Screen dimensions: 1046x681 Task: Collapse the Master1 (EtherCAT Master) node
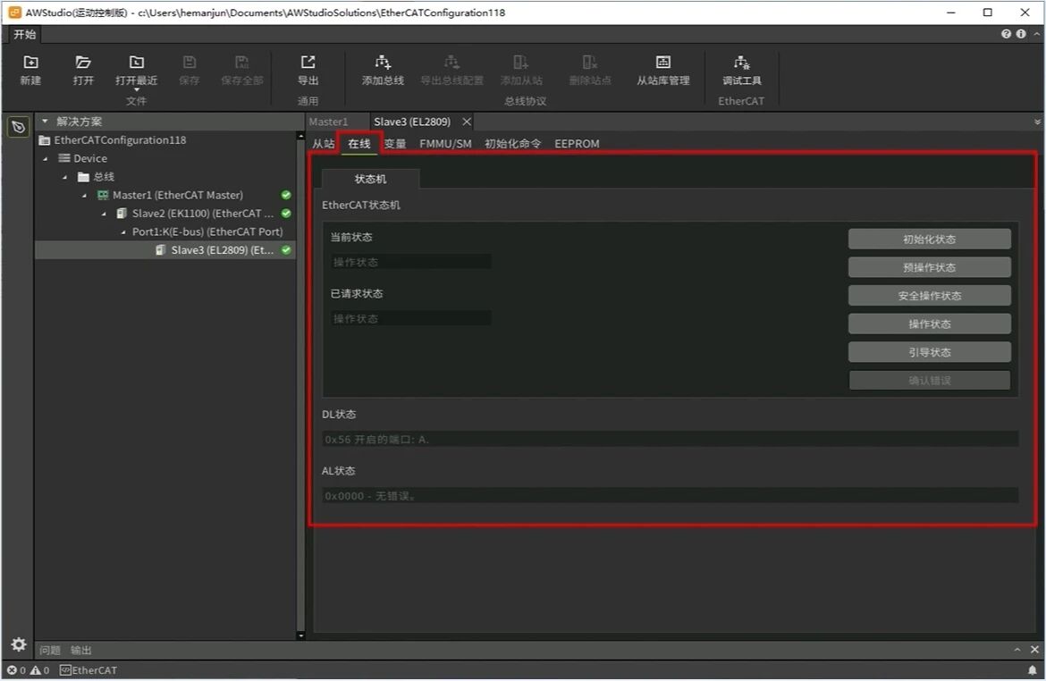click(x=85, y=196)
